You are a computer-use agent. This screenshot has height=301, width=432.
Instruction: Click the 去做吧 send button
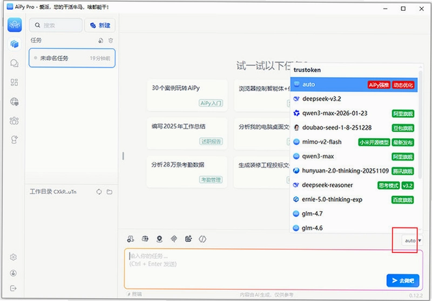[403, 280]
